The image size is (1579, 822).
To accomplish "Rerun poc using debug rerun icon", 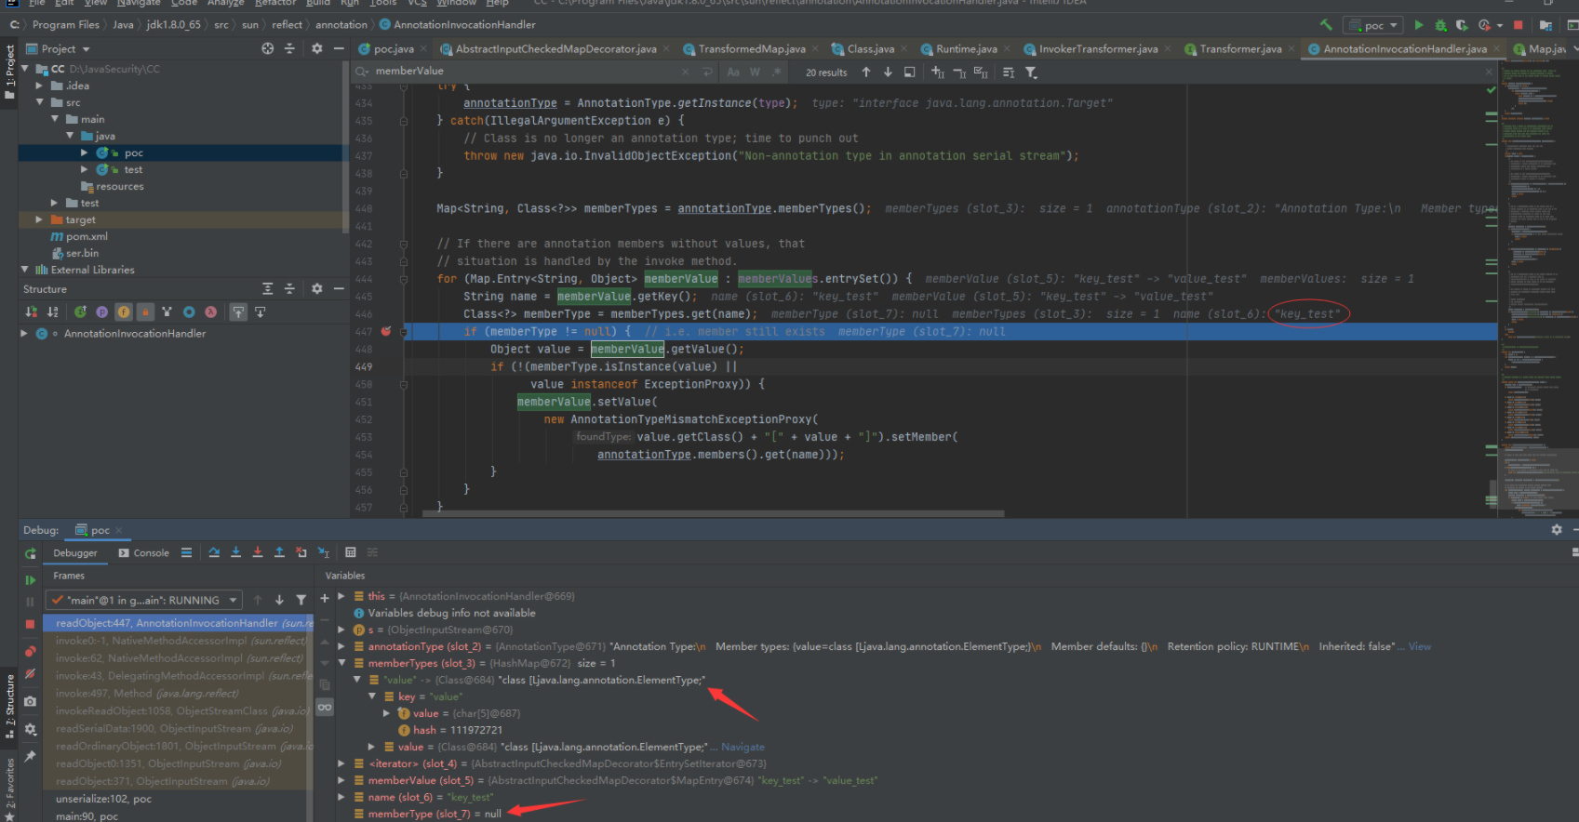I will coord(30,553).
